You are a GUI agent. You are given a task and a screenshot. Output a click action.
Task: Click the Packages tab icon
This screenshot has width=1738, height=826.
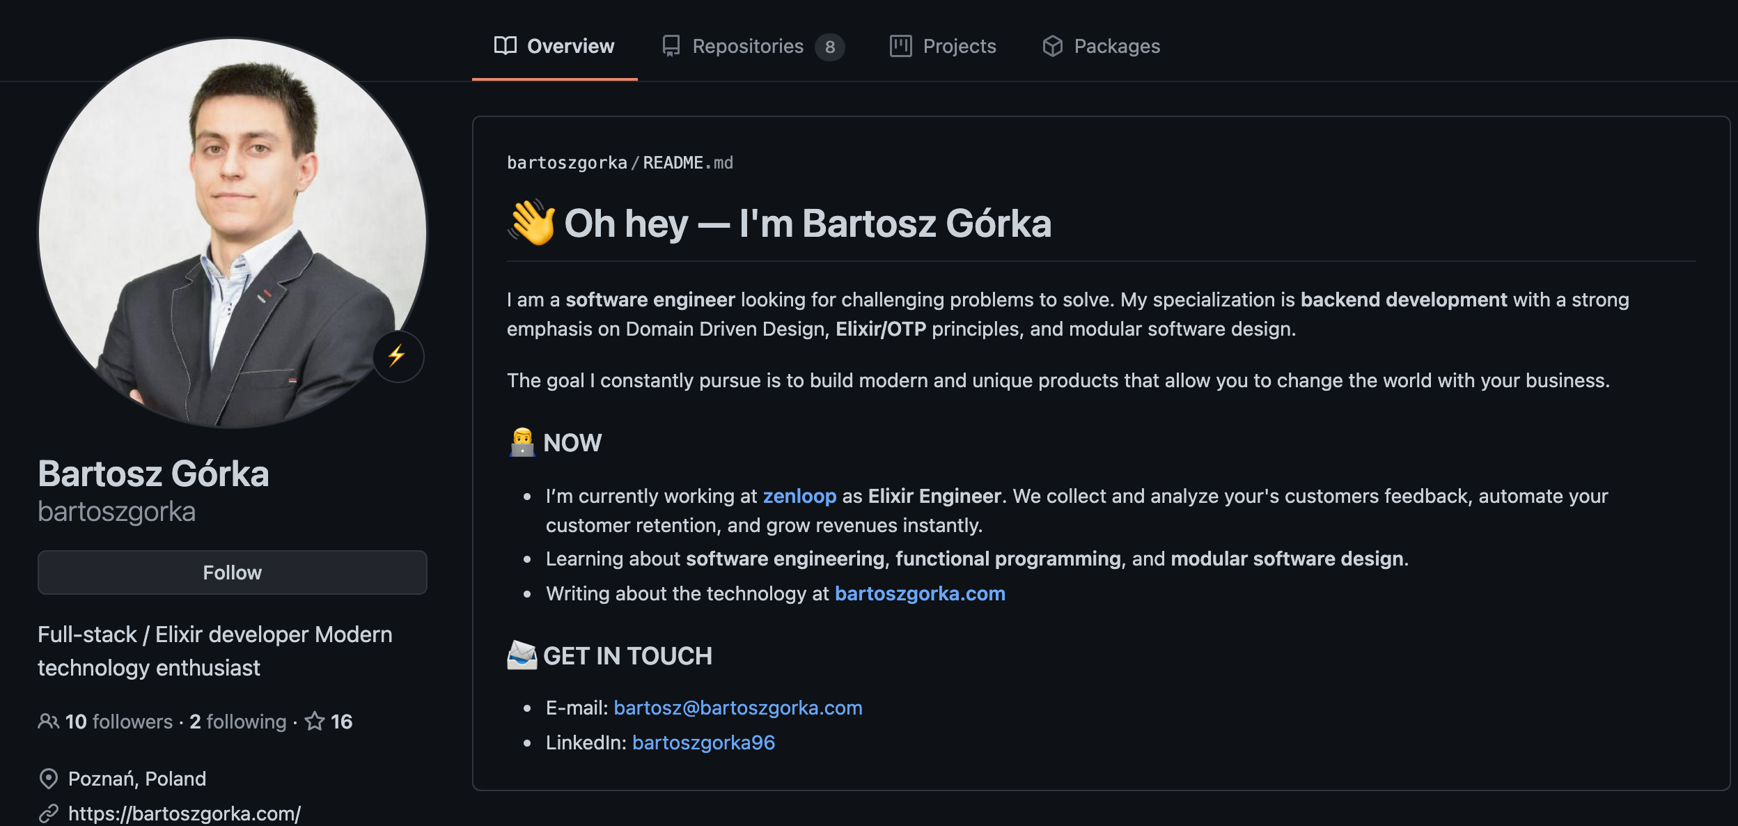1052,45
